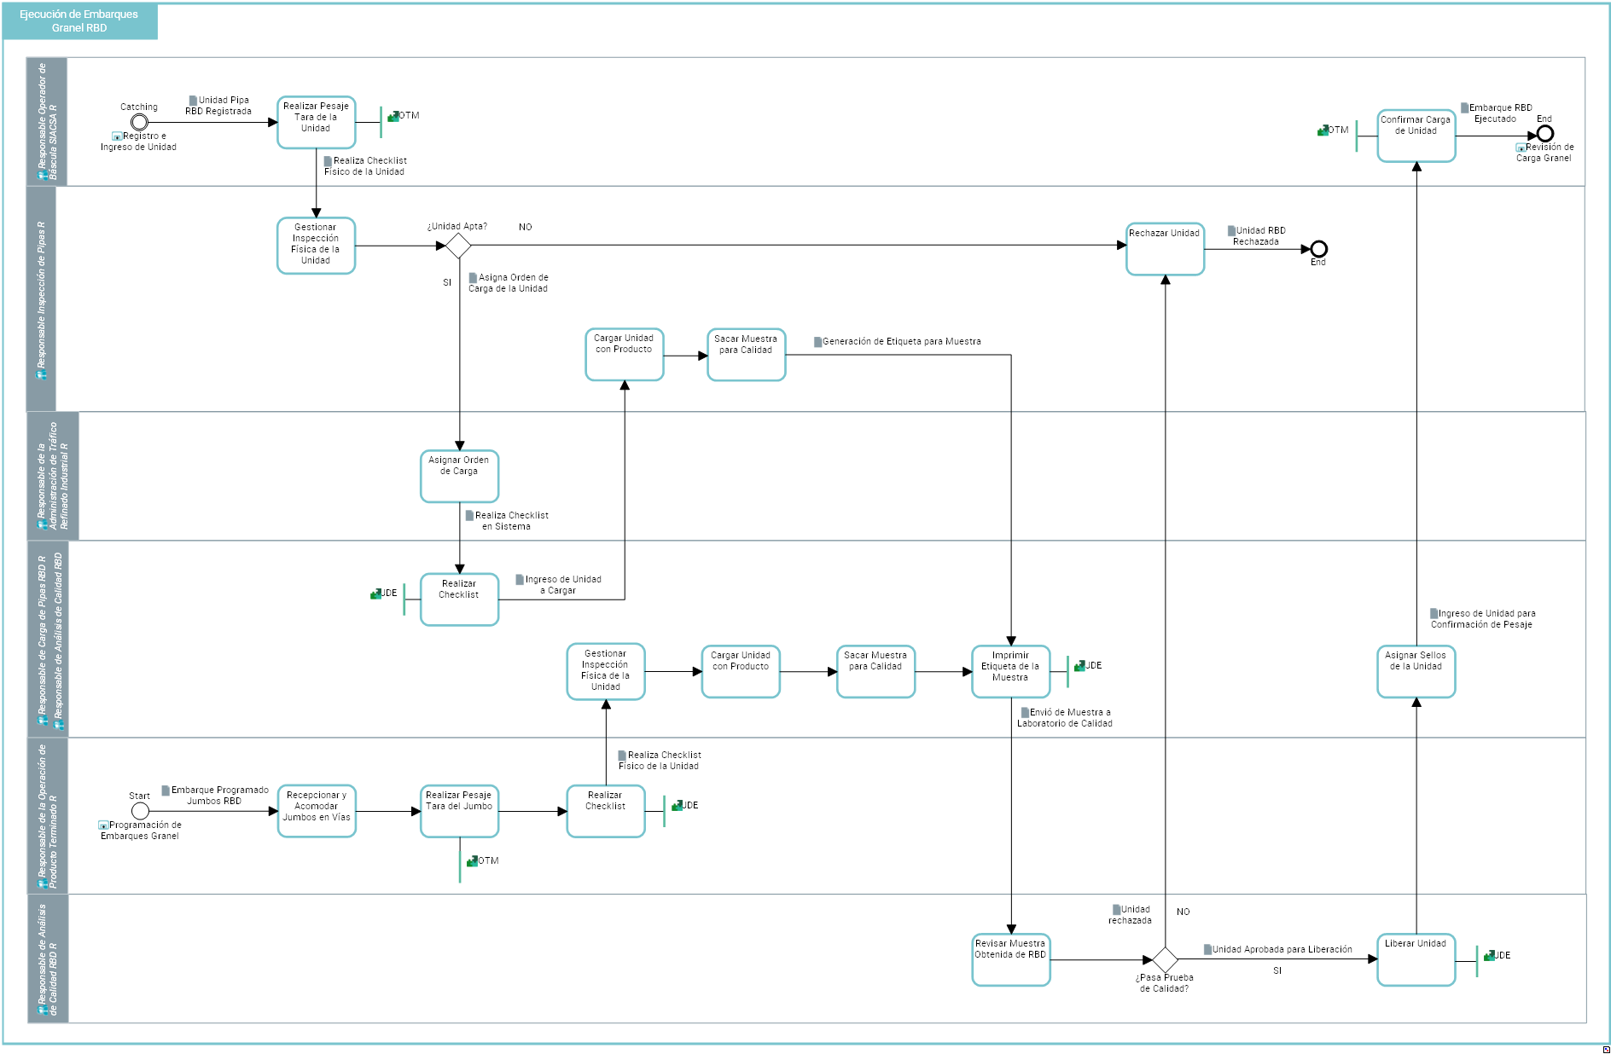Viewport: 1611px width, 1054px height.
Task: Click JDE icon next to Imprimir Etiqueta
Action: coord(1079,666)
